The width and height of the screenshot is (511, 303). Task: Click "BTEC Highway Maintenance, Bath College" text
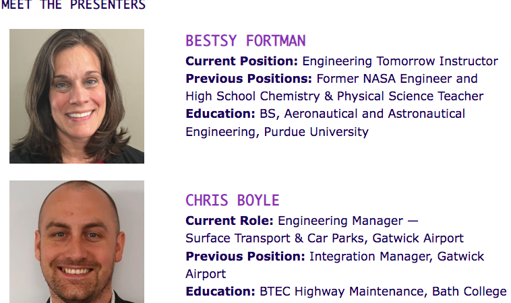coord(383,292)
